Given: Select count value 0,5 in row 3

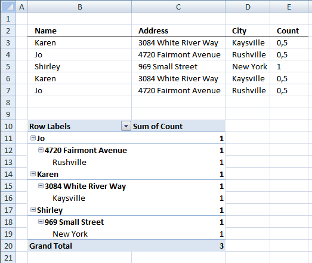Looking at the screenshot, I should pyautogui.click(x=289, y=42).
